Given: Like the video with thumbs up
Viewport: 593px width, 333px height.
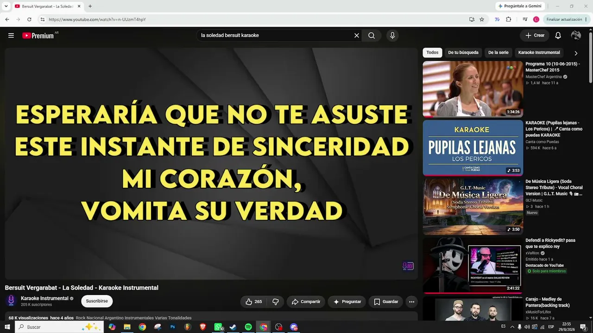Looking at the screenshot, I should click(254, 302).
